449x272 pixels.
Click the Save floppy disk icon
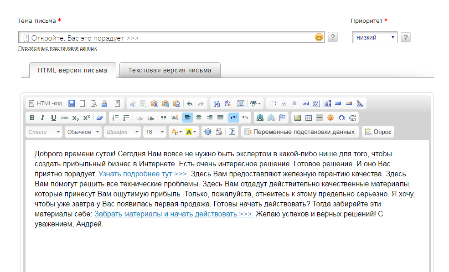pyautogui.click(x=72, y=103)
